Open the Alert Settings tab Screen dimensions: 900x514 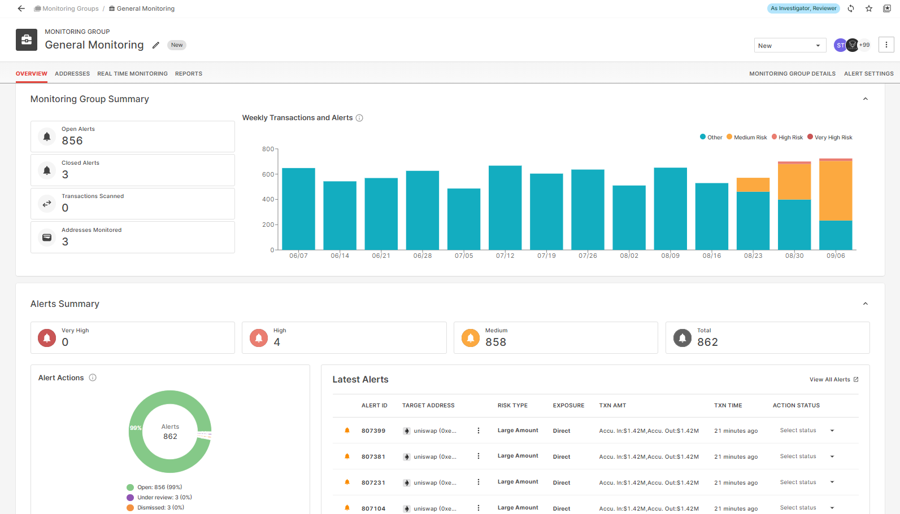pyautogui.click(x=869, y=74)
